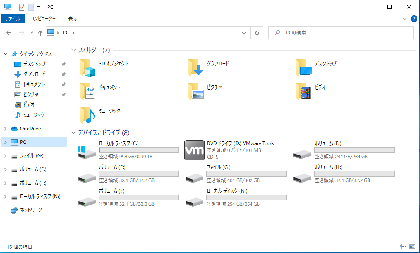Viewport: 420px width, 253px height.
Task: Expand the PC tree node arrow
Action: point(6,143)
